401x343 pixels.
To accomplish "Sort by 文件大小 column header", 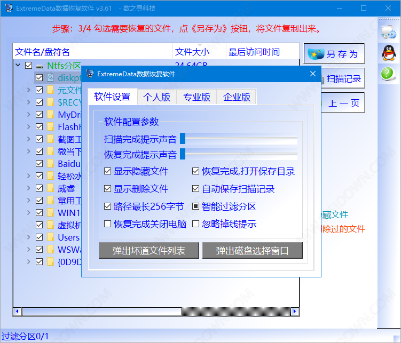I will pyautogui.click(x=200, y=52).
